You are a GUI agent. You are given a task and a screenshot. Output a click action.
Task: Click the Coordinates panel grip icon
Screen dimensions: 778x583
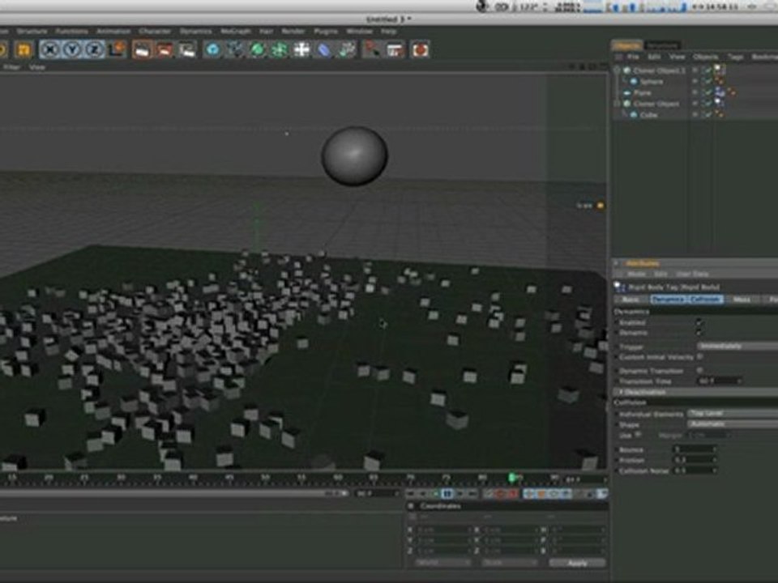click(412, 506)
